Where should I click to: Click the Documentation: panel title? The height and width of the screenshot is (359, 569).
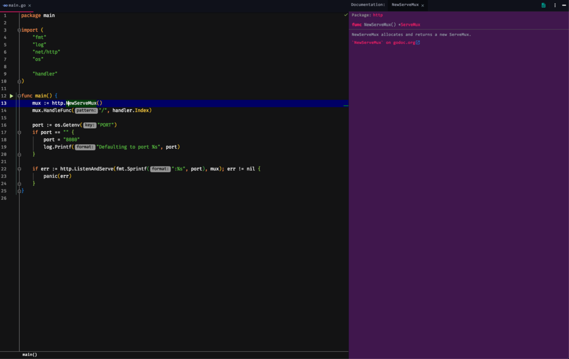coord(368,4)
